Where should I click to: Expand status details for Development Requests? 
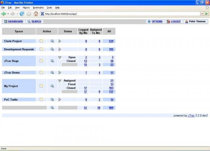click(x=60, y=49)
